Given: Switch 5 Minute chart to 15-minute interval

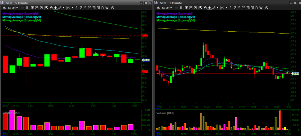Looking at the screenshot, I should 90,8.
